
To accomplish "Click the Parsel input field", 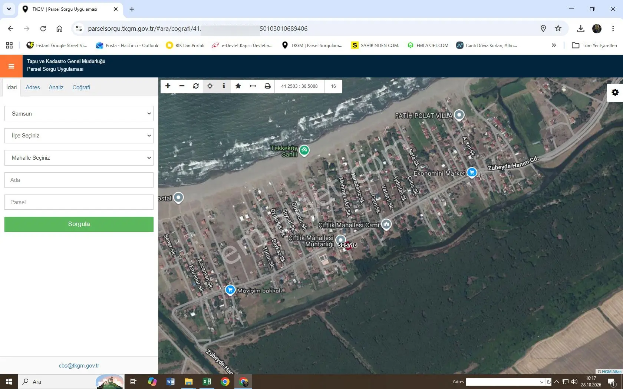I will coord(79,202).
